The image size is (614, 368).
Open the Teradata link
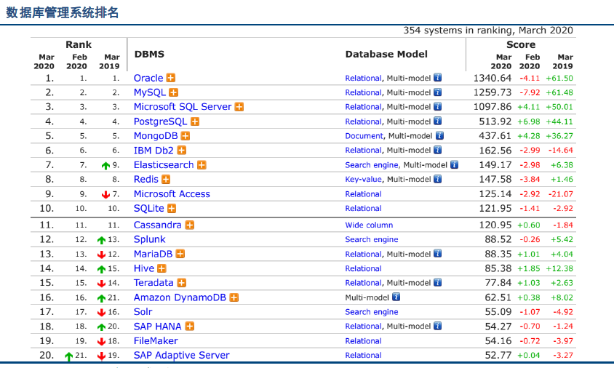tap(153, 283)
